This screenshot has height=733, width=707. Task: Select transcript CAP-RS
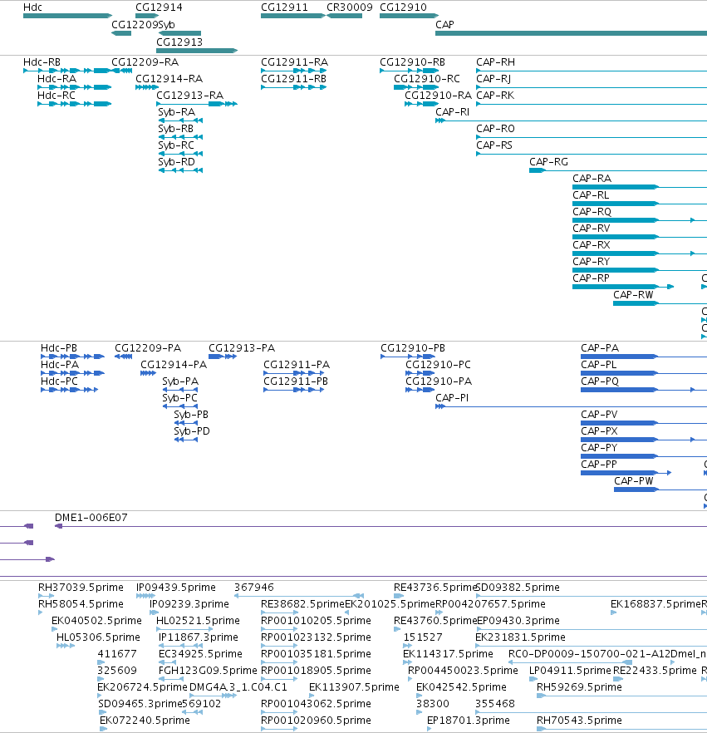(592, 154)
